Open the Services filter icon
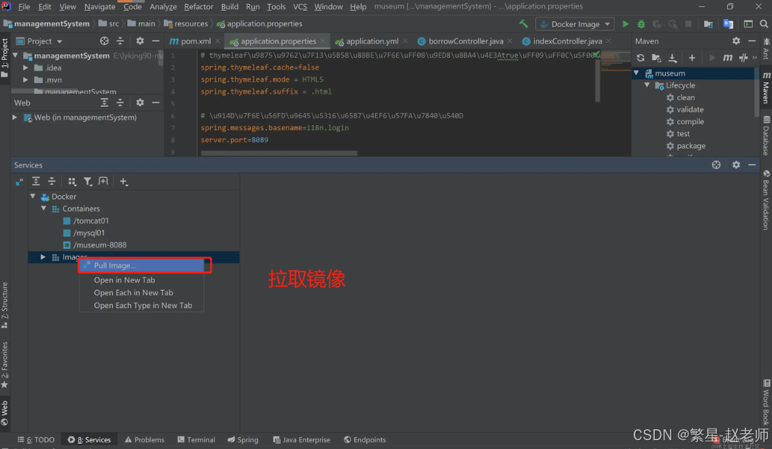The image size is (772, 449). tap(88, 182)
